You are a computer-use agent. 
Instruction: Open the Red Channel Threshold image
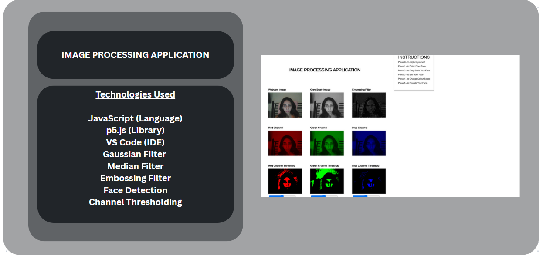[285, 181]
